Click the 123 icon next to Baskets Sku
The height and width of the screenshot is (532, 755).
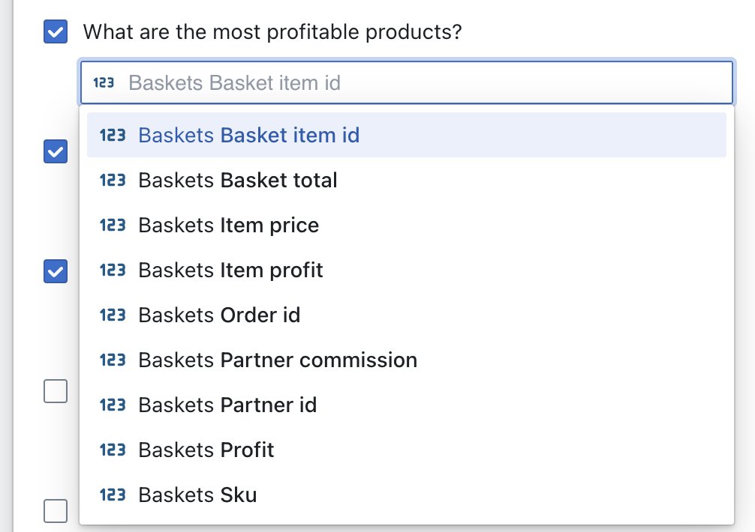[x=111, y=495]
